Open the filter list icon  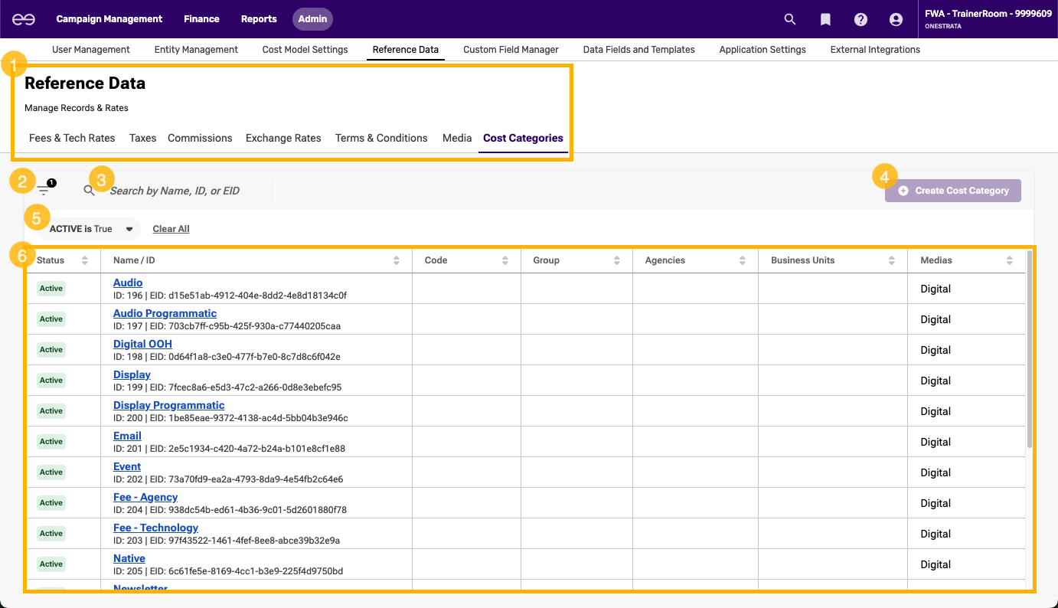(x=43, y=191)
